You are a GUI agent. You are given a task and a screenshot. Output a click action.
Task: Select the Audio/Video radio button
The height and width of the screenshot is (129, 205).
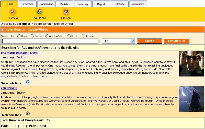tap(47, 36)
